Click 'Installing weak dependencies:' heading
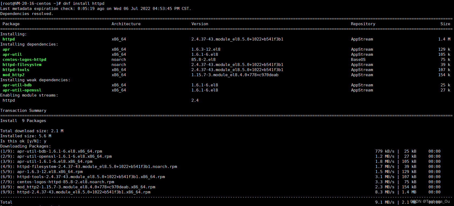The image size is (454, 206). pyautogui.click(x=35, y=80)
